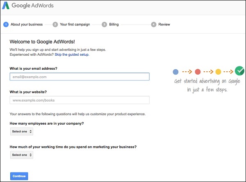
Task: Go to the Review step
Action: [164, 24]
